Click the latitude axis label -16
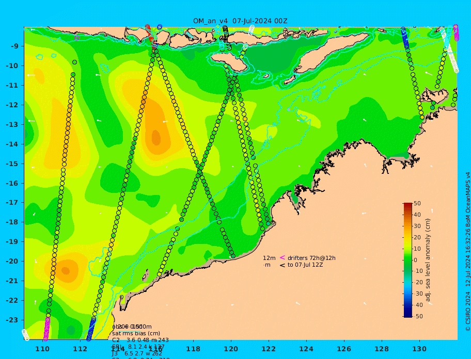 [x=13, y=183]
